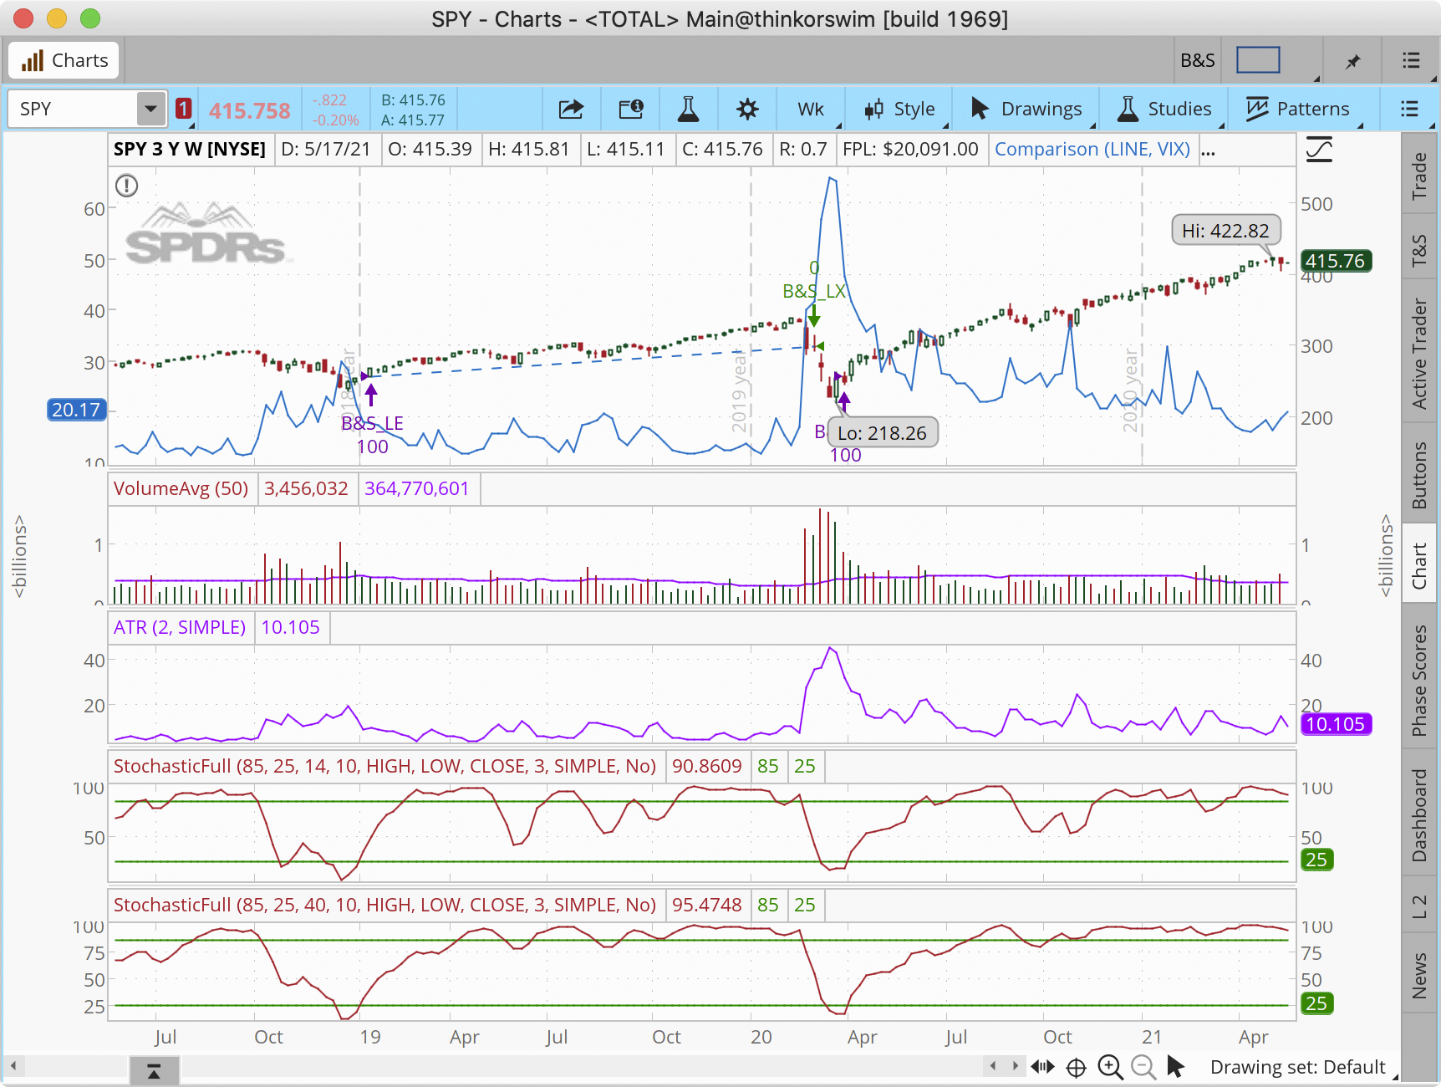Open the Trade sidebar tab

point(1419,175)
